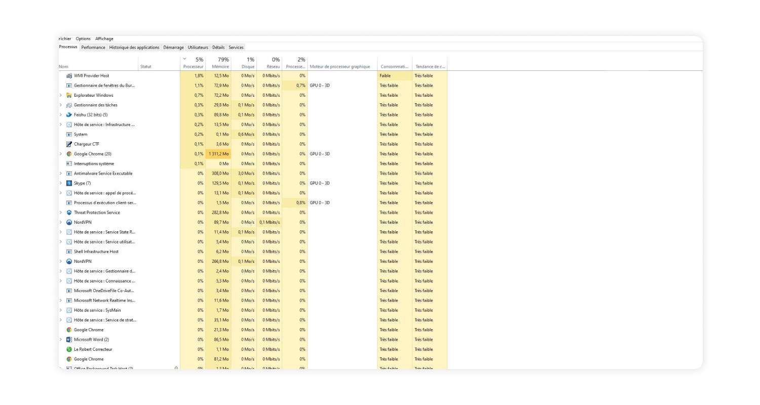The height and width of the screenshot is (405, 760).
Task: Expand the Explorateur Windows process group
Action: point(61,95)
